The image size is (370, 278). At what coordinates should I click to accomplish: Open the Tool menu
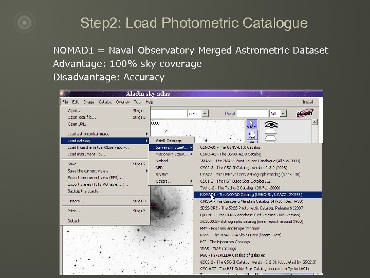tap(137, 102)
